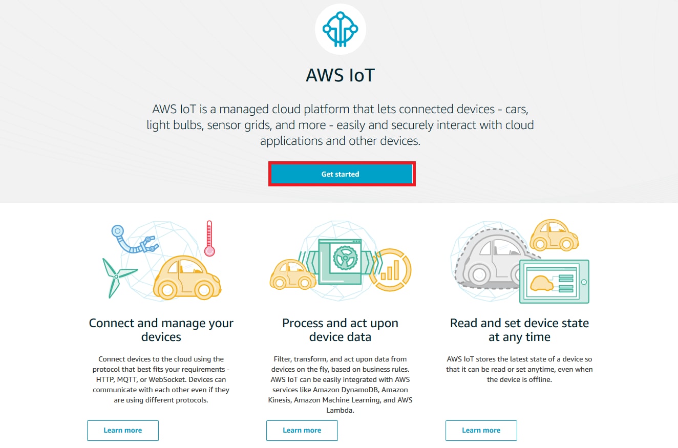Open Learn more under Read and set device state

pyautogui.click(x=481, y=431)
